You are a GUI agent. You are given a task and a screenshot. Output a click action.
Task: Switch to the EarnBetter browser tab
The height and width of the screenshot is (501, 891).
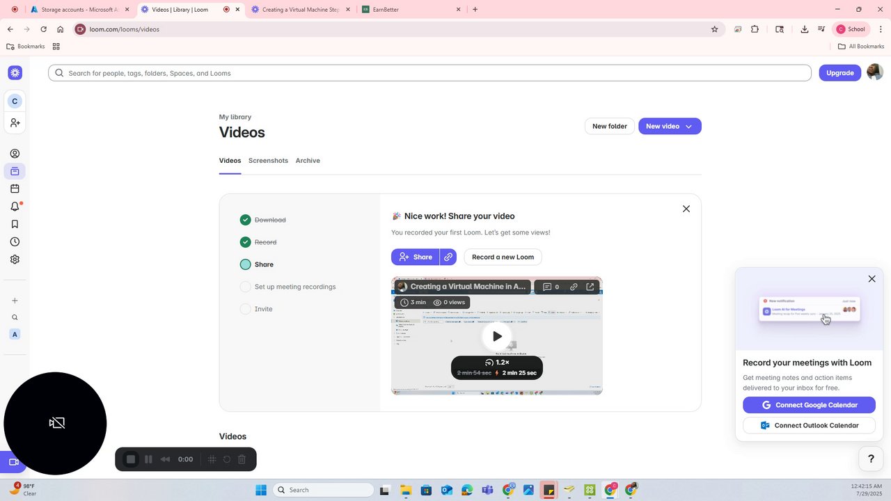411,10
